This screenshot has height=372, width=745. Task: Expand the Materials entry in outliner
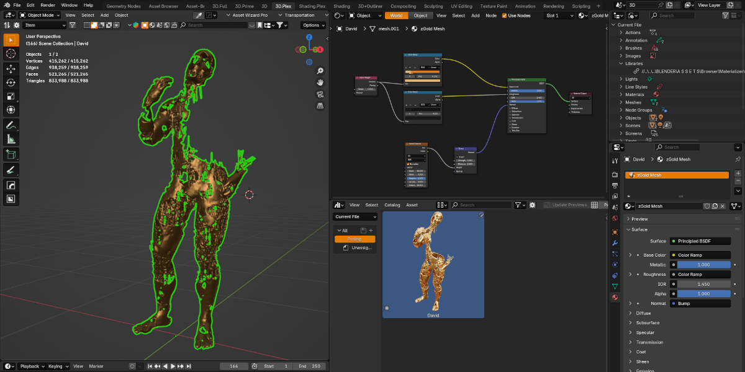(621, 95)
